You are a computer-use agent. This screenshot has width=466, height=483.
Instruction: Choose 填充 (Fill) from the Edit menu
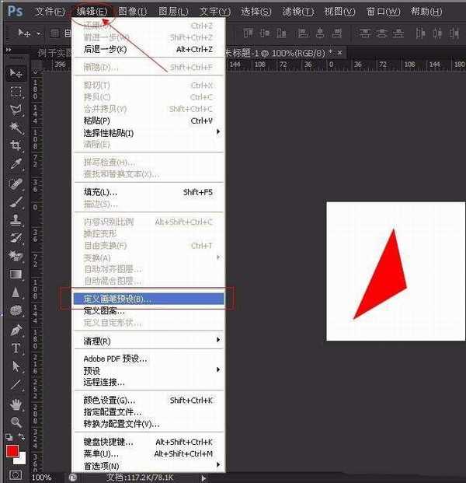click(101, 192)
